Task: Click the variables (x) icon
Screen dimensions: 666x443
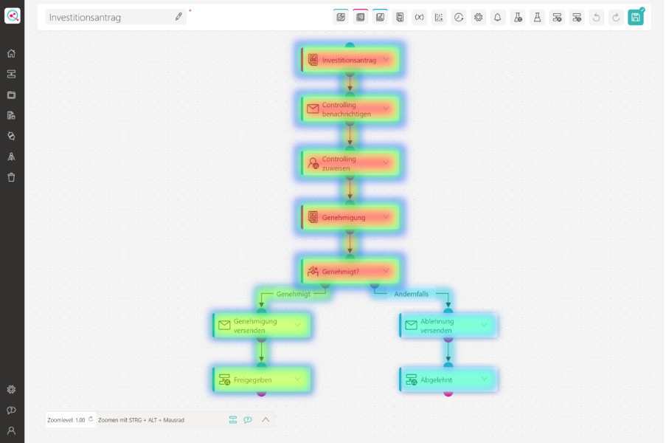Action: [419, 17]
